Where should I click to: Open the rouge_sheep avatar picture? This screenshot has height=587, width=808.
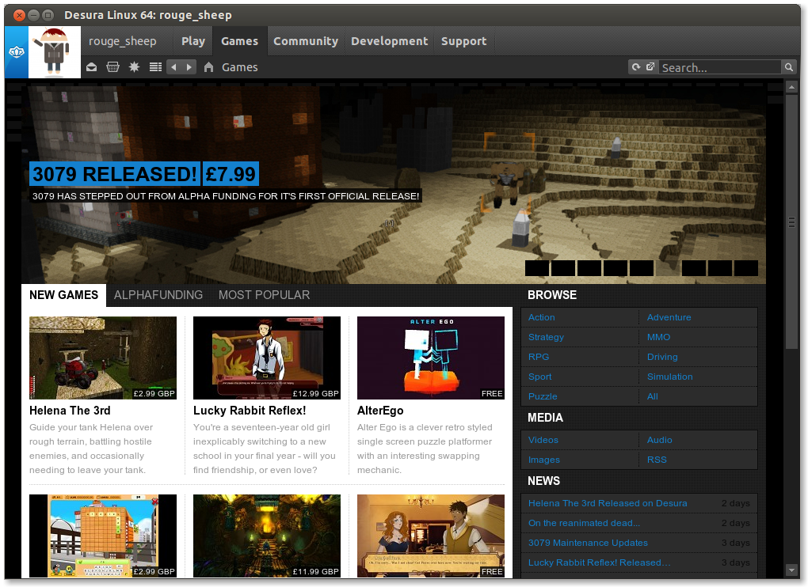click(55, 52)
